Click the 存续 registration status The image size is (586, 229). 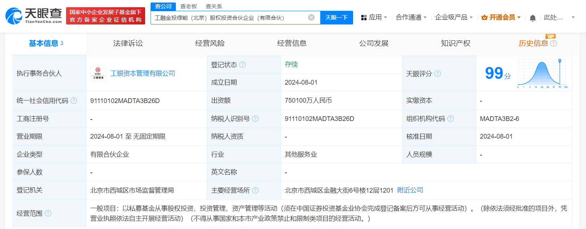pyautogui.click(x=291, y=64)
